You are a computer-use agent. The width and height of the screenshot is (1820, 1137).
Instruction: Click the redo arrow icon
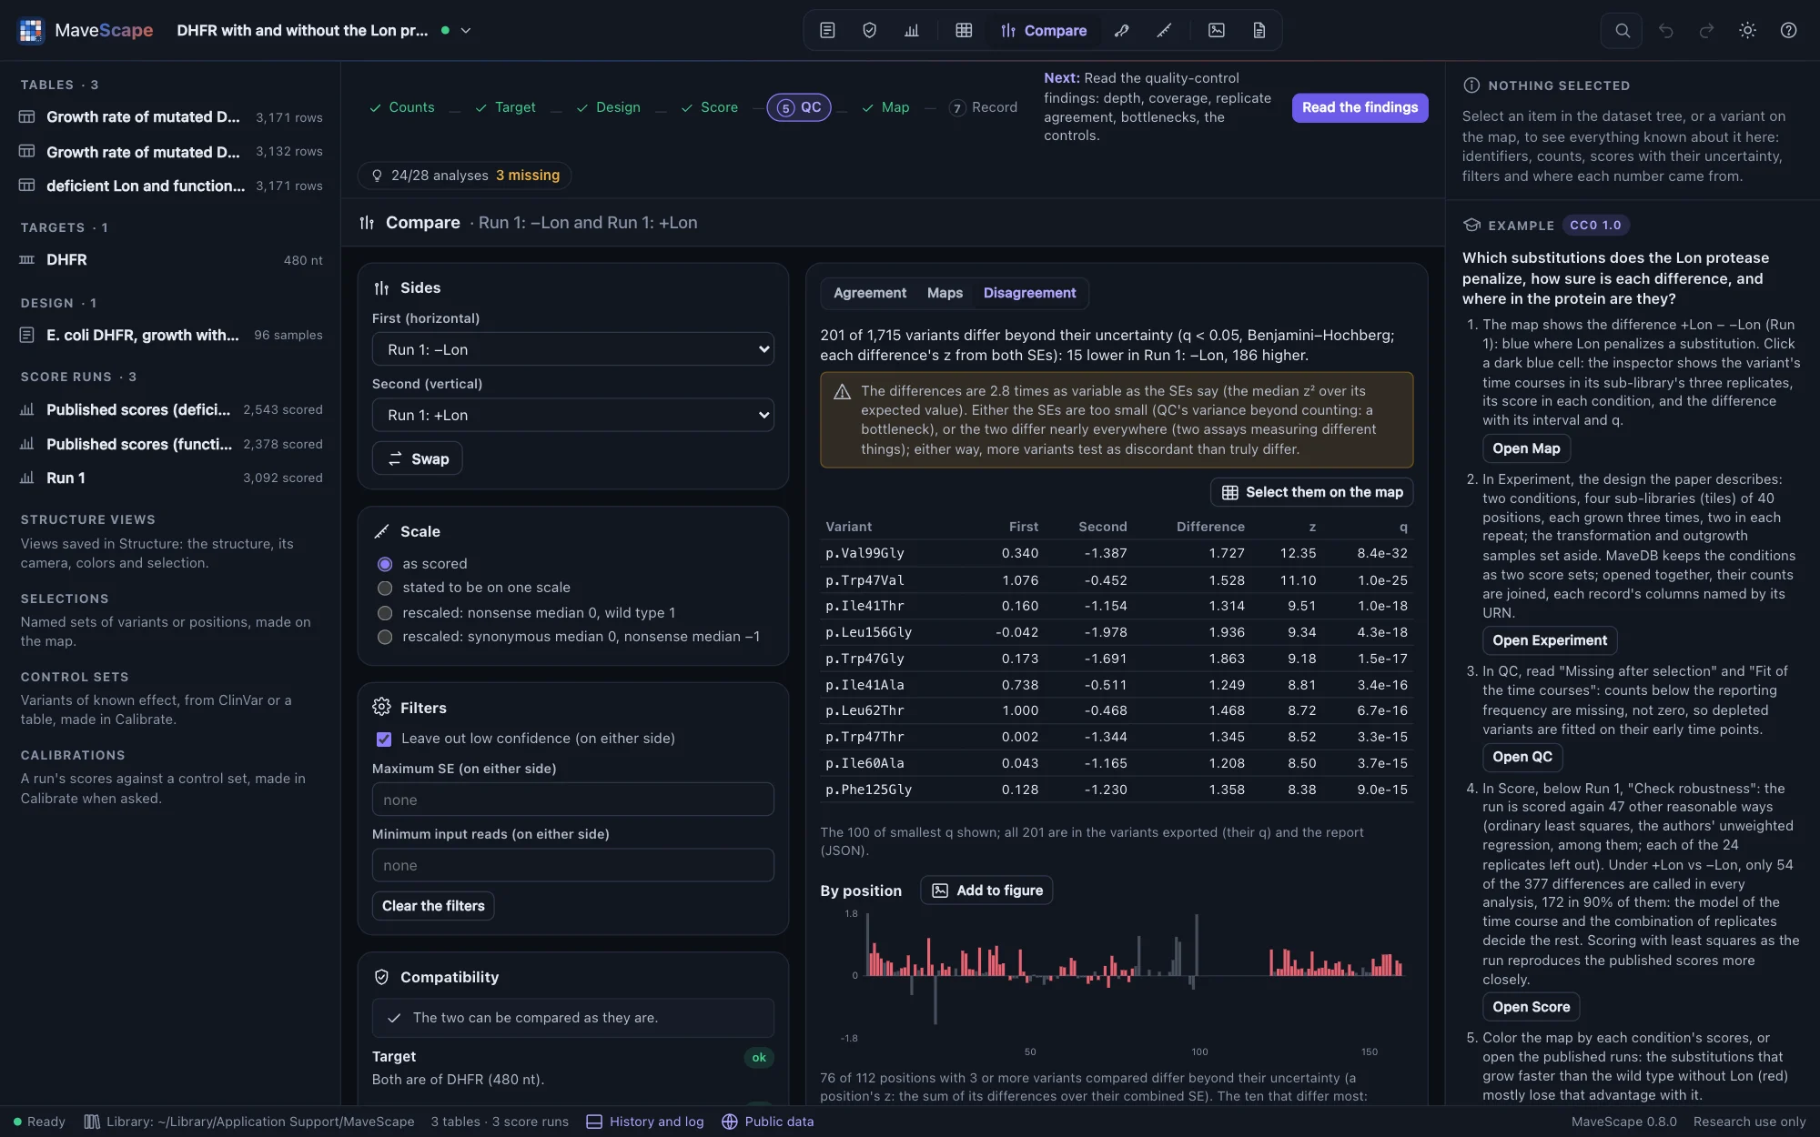pyautogui.click(x=1706, y=30)
